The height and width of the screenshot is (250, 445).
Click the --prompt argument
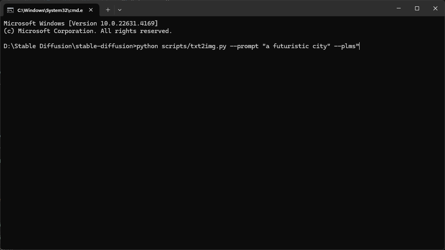point(244,46)
